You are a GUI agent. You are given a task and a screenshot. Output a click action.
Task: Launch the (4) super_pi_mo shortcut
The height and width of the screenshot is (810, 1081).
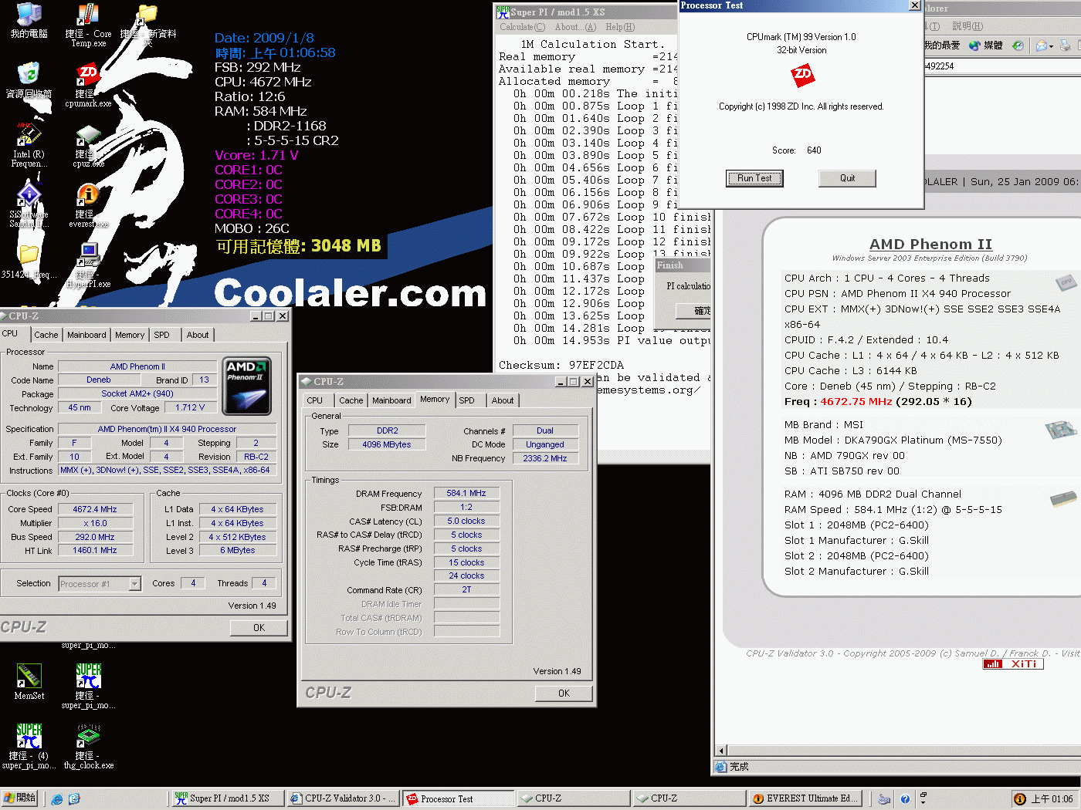(x=29, y=736)
